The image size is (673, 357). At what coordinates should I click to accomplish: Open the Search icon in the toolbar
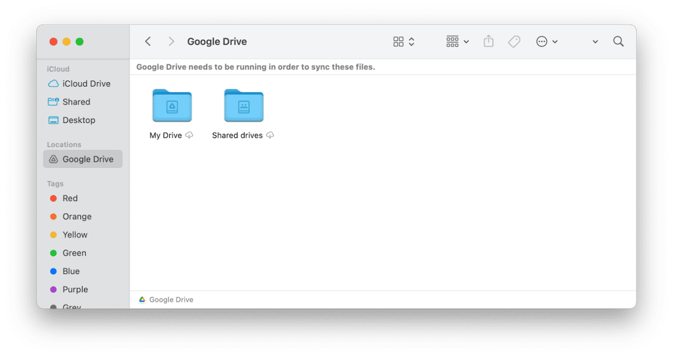coord(618,41)
